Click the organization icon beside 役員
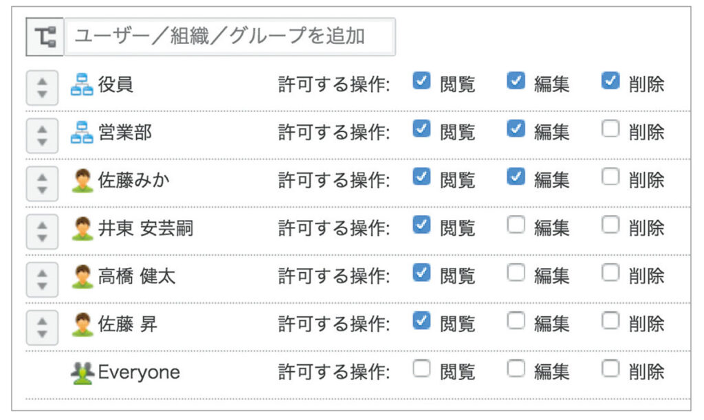The width and height of the screenshot is (704, 420). [x=82, y=84]
